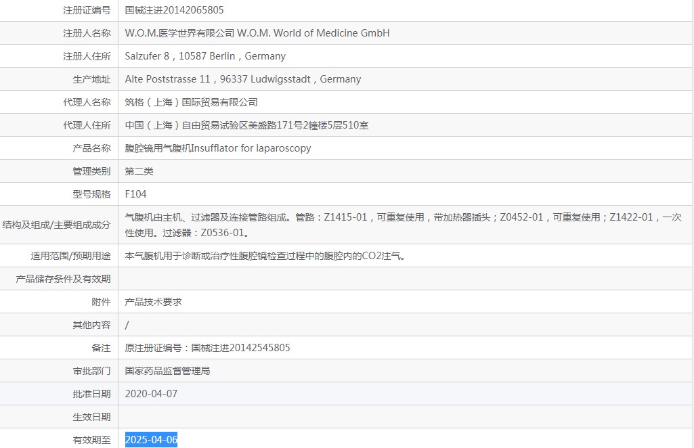The image size is (694, 448).
Task: Select the 其他内容 label
Action: (91, 325)
